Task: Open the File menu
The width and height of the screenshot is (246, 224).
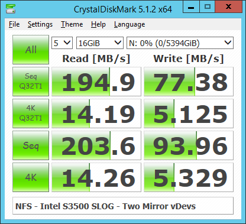Action: coord(14,24)
